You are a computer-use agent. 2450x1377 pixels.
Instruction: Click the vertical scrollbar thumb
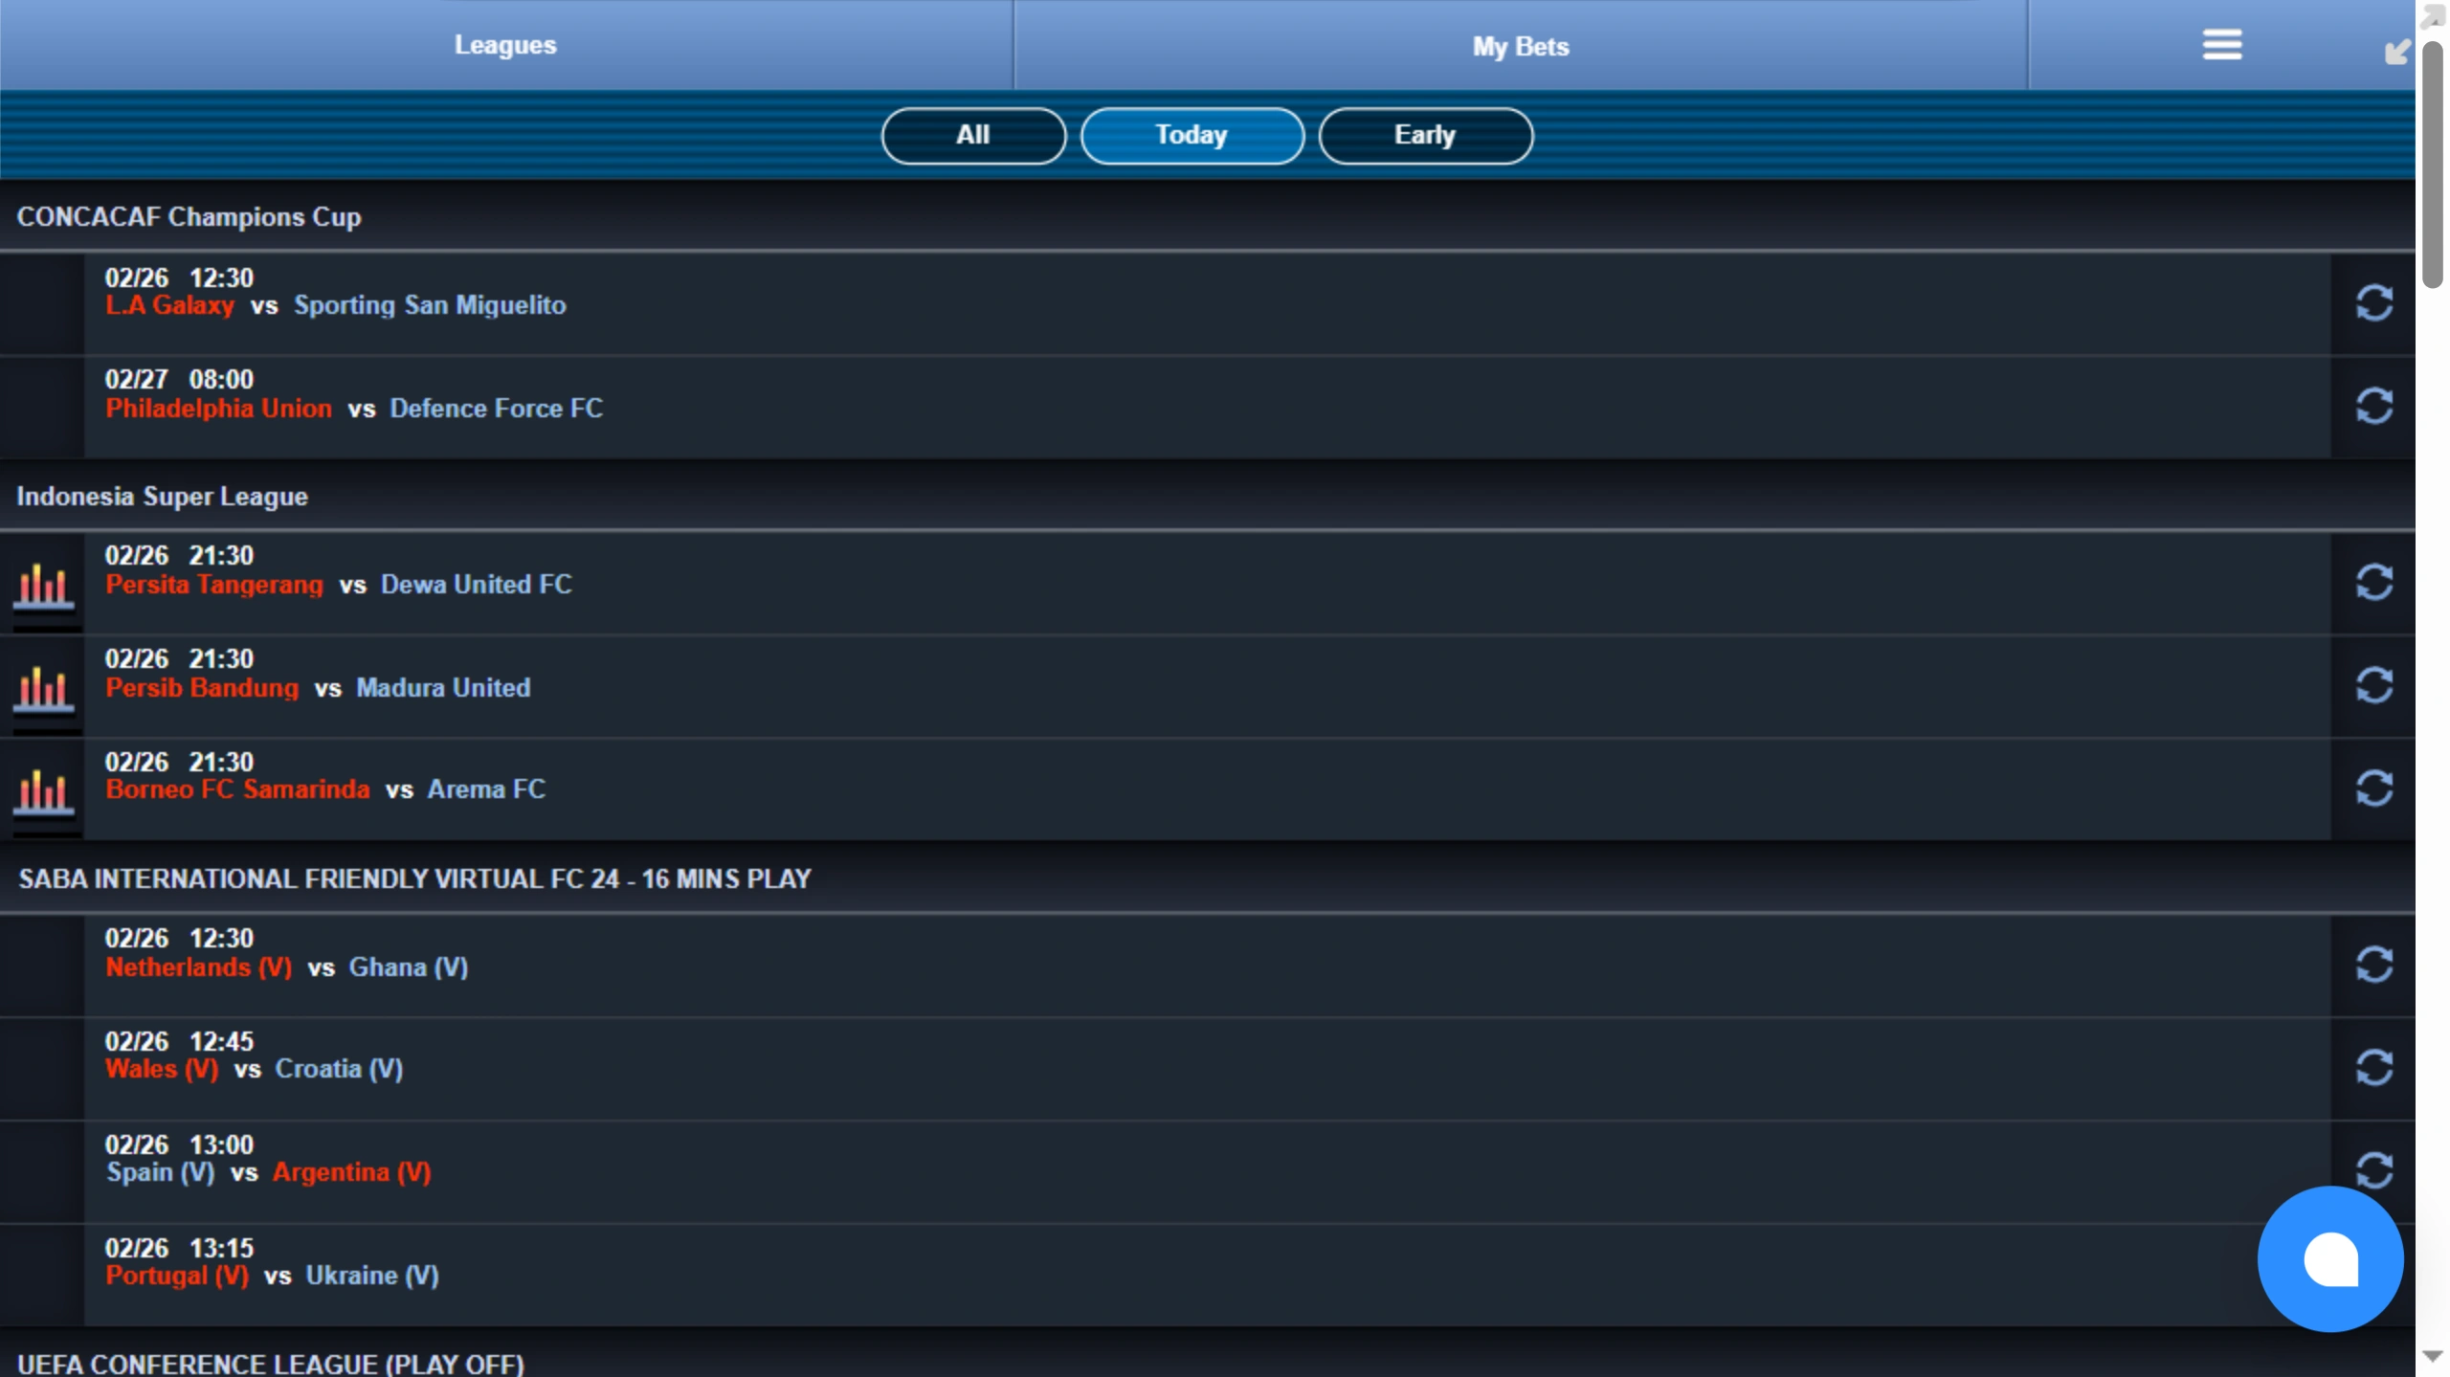(x=2432, y=163)
